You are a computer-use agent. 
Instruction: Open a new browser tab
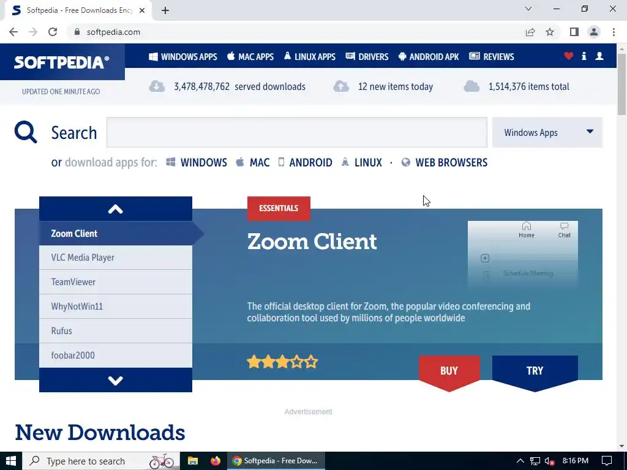click(x=165, y=10)
